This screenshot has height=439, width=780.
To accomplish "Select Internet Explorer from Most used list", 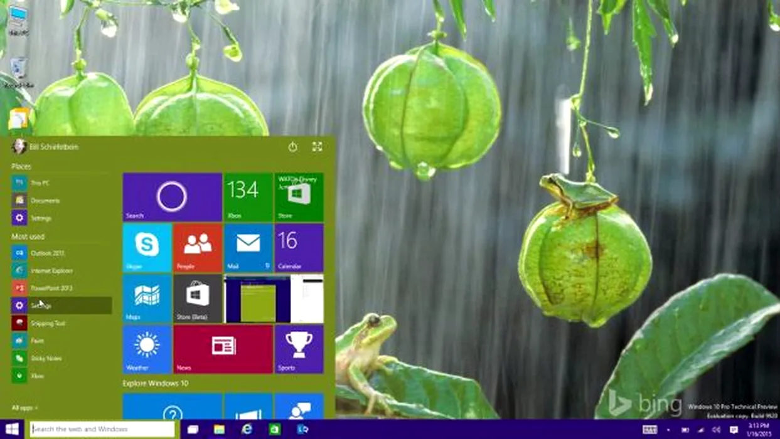I will tap(51, 270).
